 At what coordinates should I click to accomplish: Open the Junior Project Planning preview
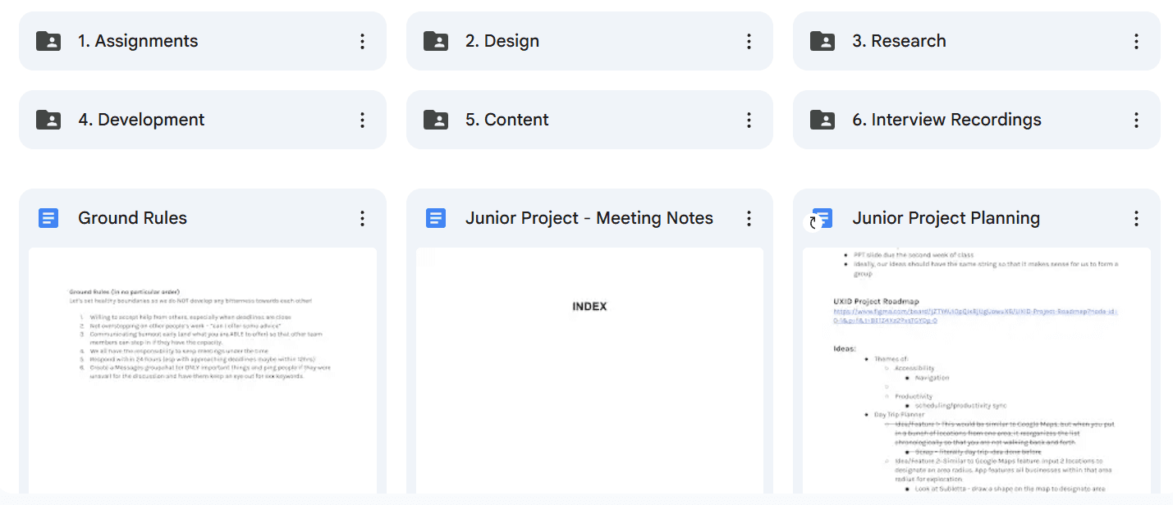coord(976,369)
